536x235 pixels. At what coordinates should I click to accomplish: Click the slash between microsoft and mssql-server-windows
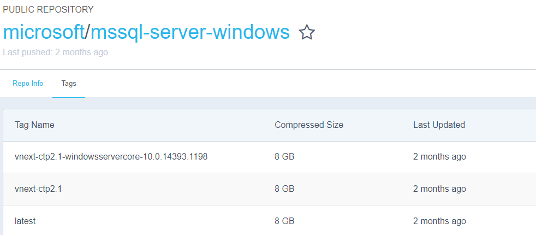click(87, 32)
